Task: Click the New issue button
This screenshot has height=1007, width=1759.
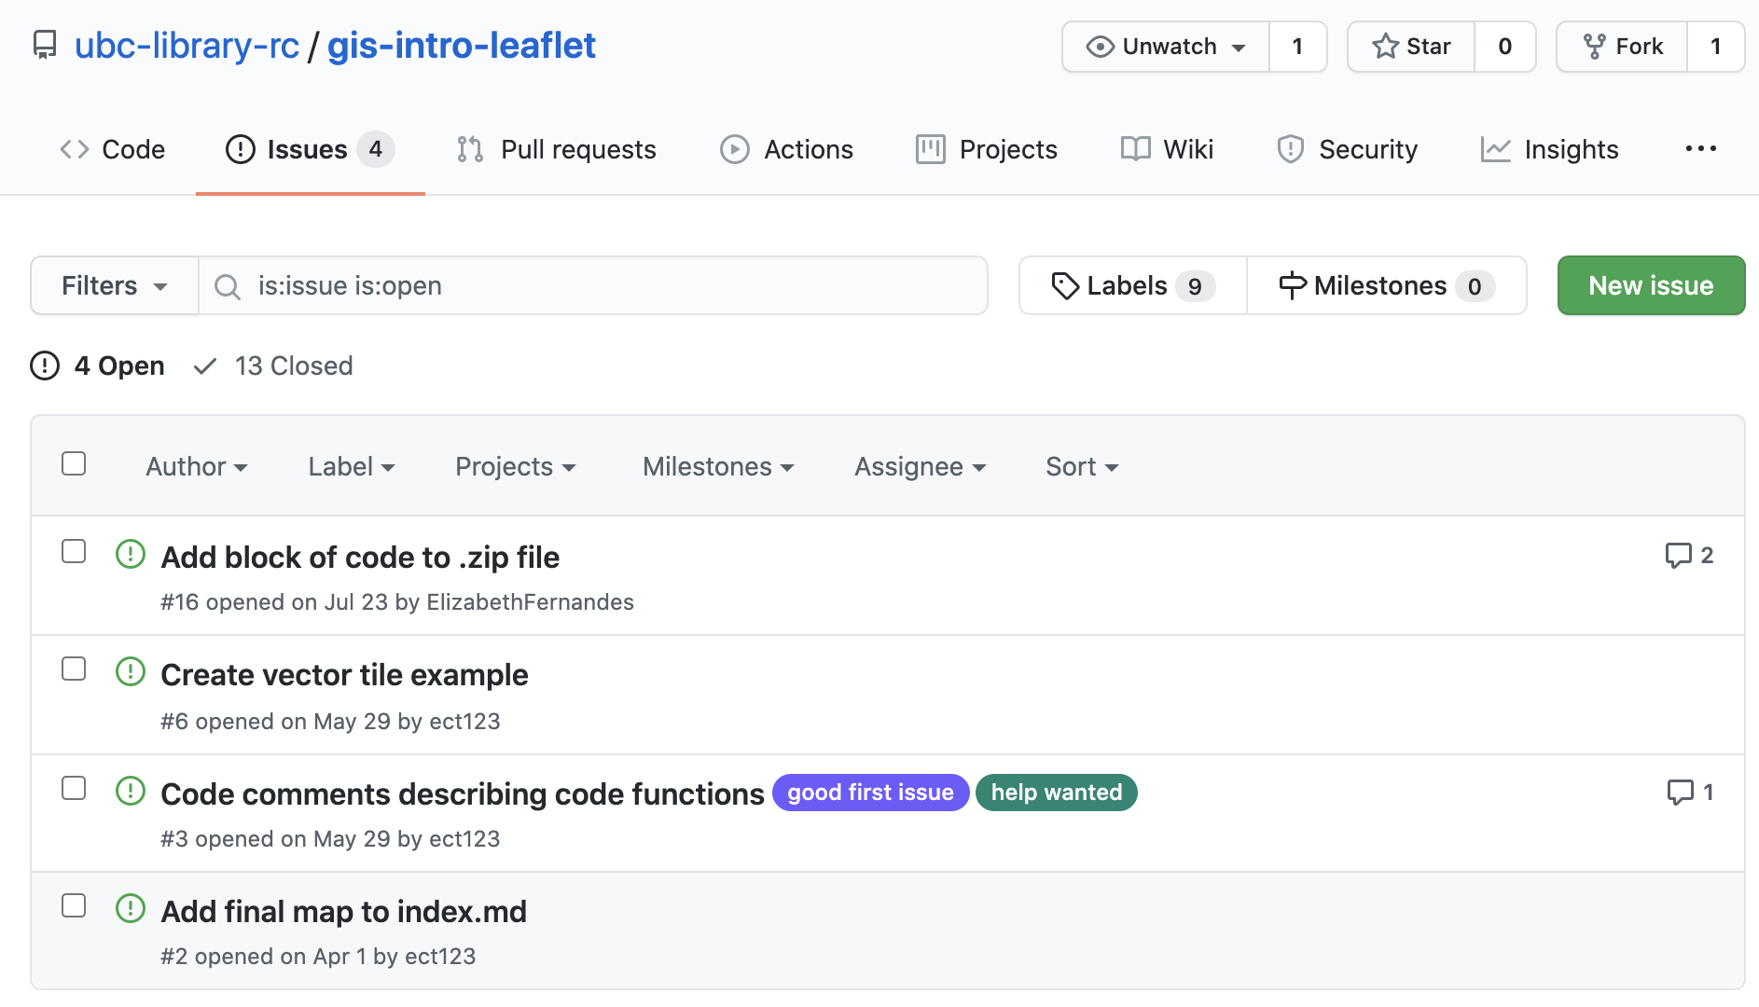Action: click(x=1651, y=285)
